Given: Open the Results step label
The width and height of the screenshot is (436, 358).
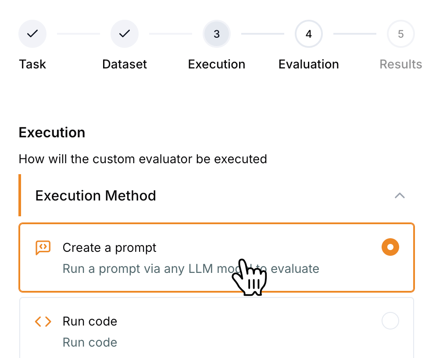Looking at the screenshot, I should coord(400,64).
